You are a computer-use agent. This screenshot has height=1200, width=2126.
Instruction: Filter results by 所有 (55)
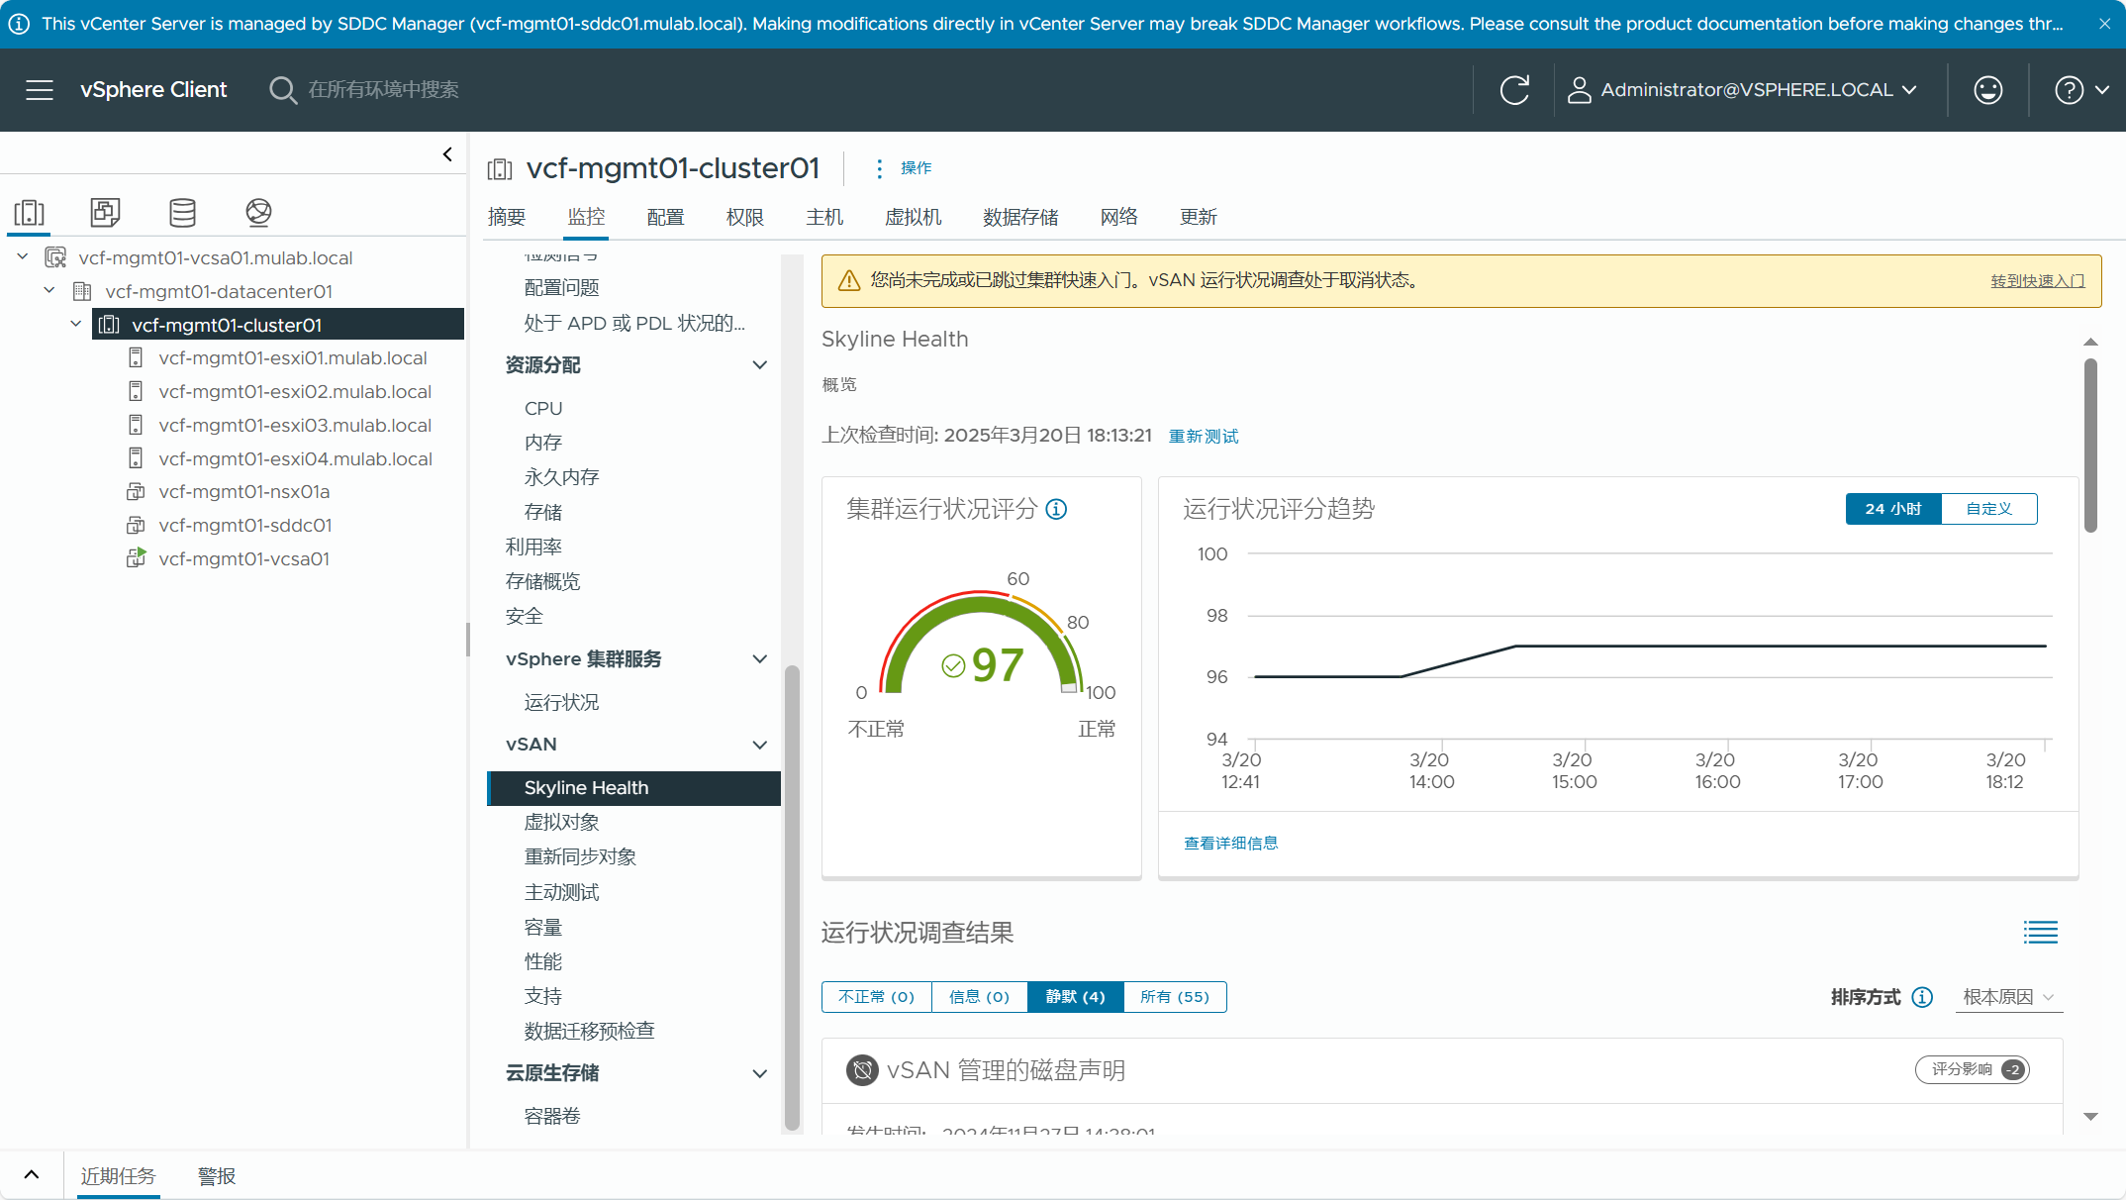pyautogui.click(x=1175, y=997)
